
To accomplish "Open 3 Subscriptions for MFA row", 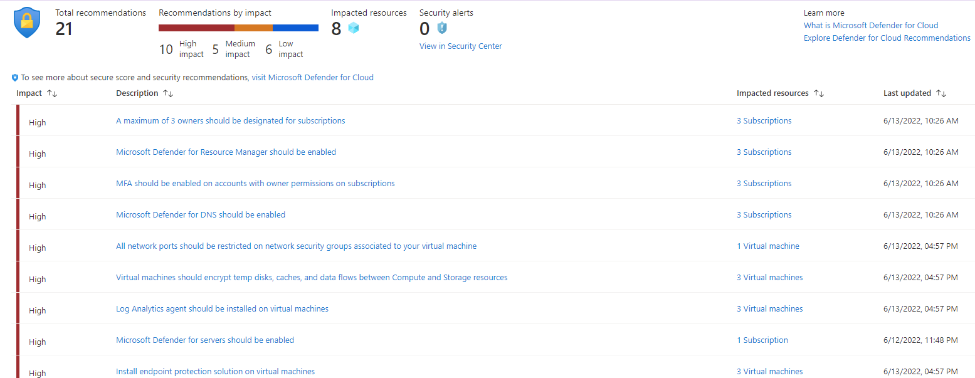I will pyautogui.click(x=764, y=183).
